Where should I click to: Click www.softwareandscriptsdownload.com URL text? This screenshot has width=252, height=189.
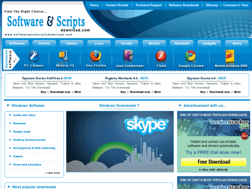(x=38, y=35)
